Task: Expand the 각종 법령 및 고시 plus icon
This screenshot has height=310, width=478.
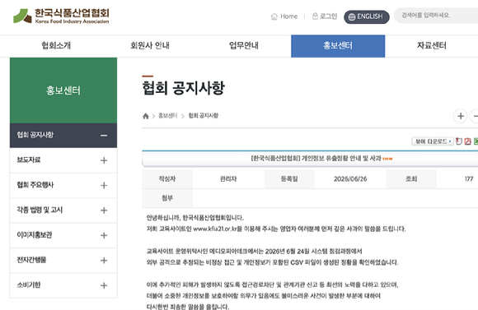Action: point(104,211)
